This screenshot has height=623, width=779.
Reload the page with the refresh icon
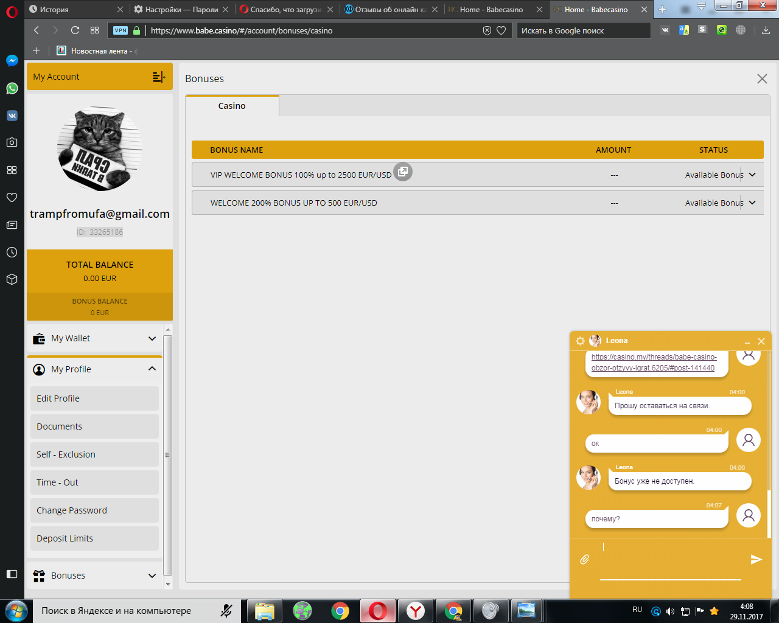pos(75,30)
